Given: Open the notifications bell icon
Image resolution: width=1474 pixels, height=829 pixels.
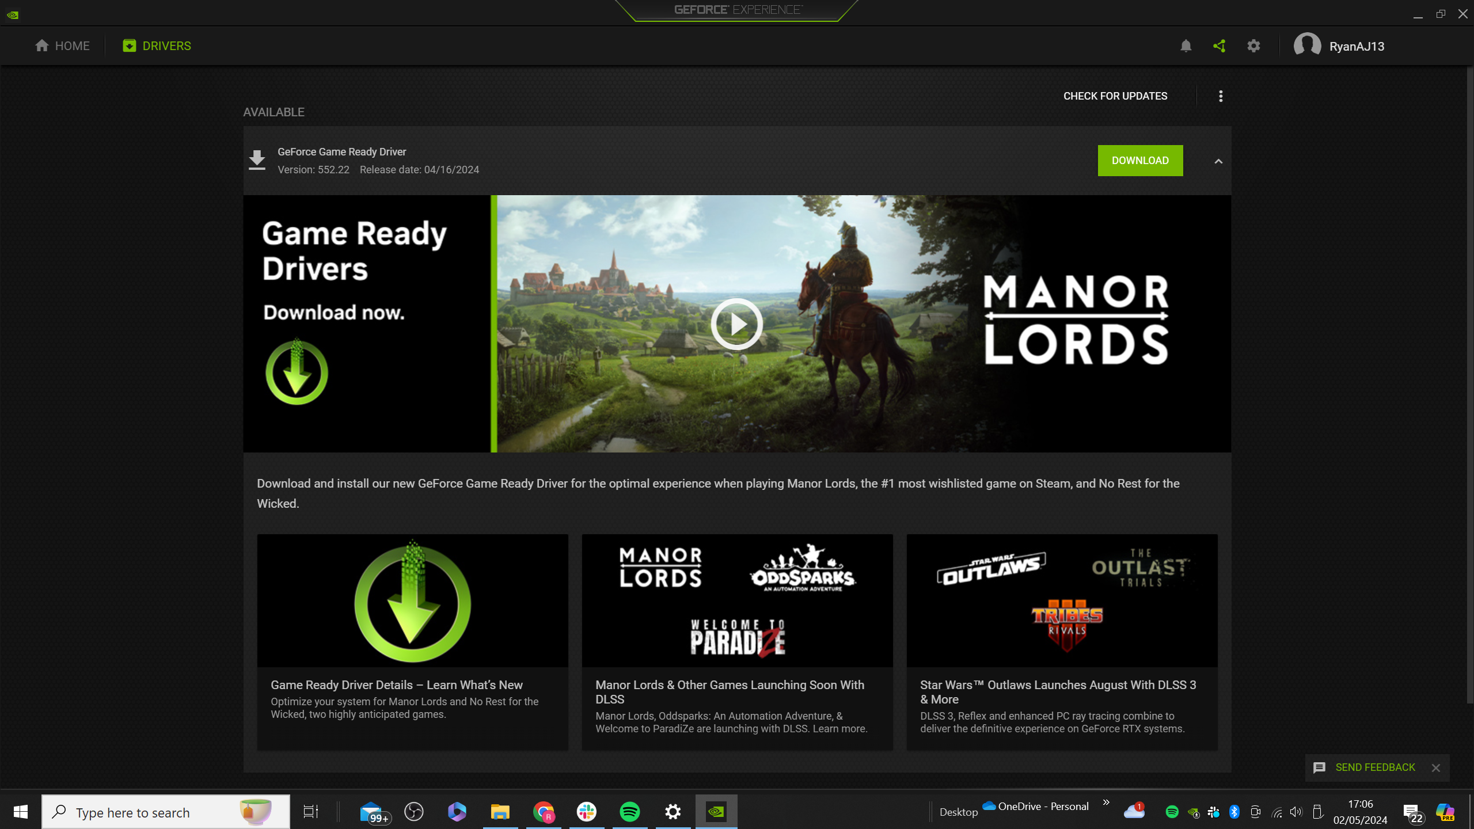Looking at the screenshot, I should pos(1186,46).
